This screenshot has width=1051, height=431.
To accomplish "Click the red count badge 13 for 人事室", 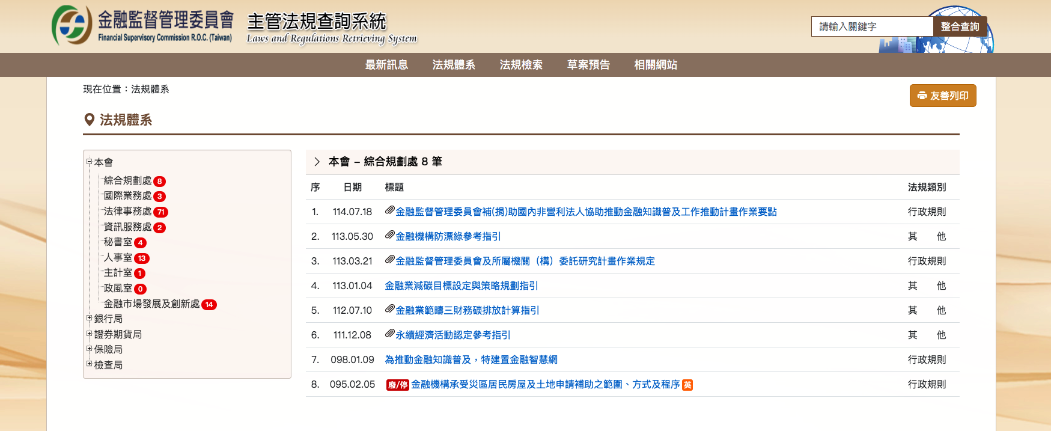I will pos(142,258).
